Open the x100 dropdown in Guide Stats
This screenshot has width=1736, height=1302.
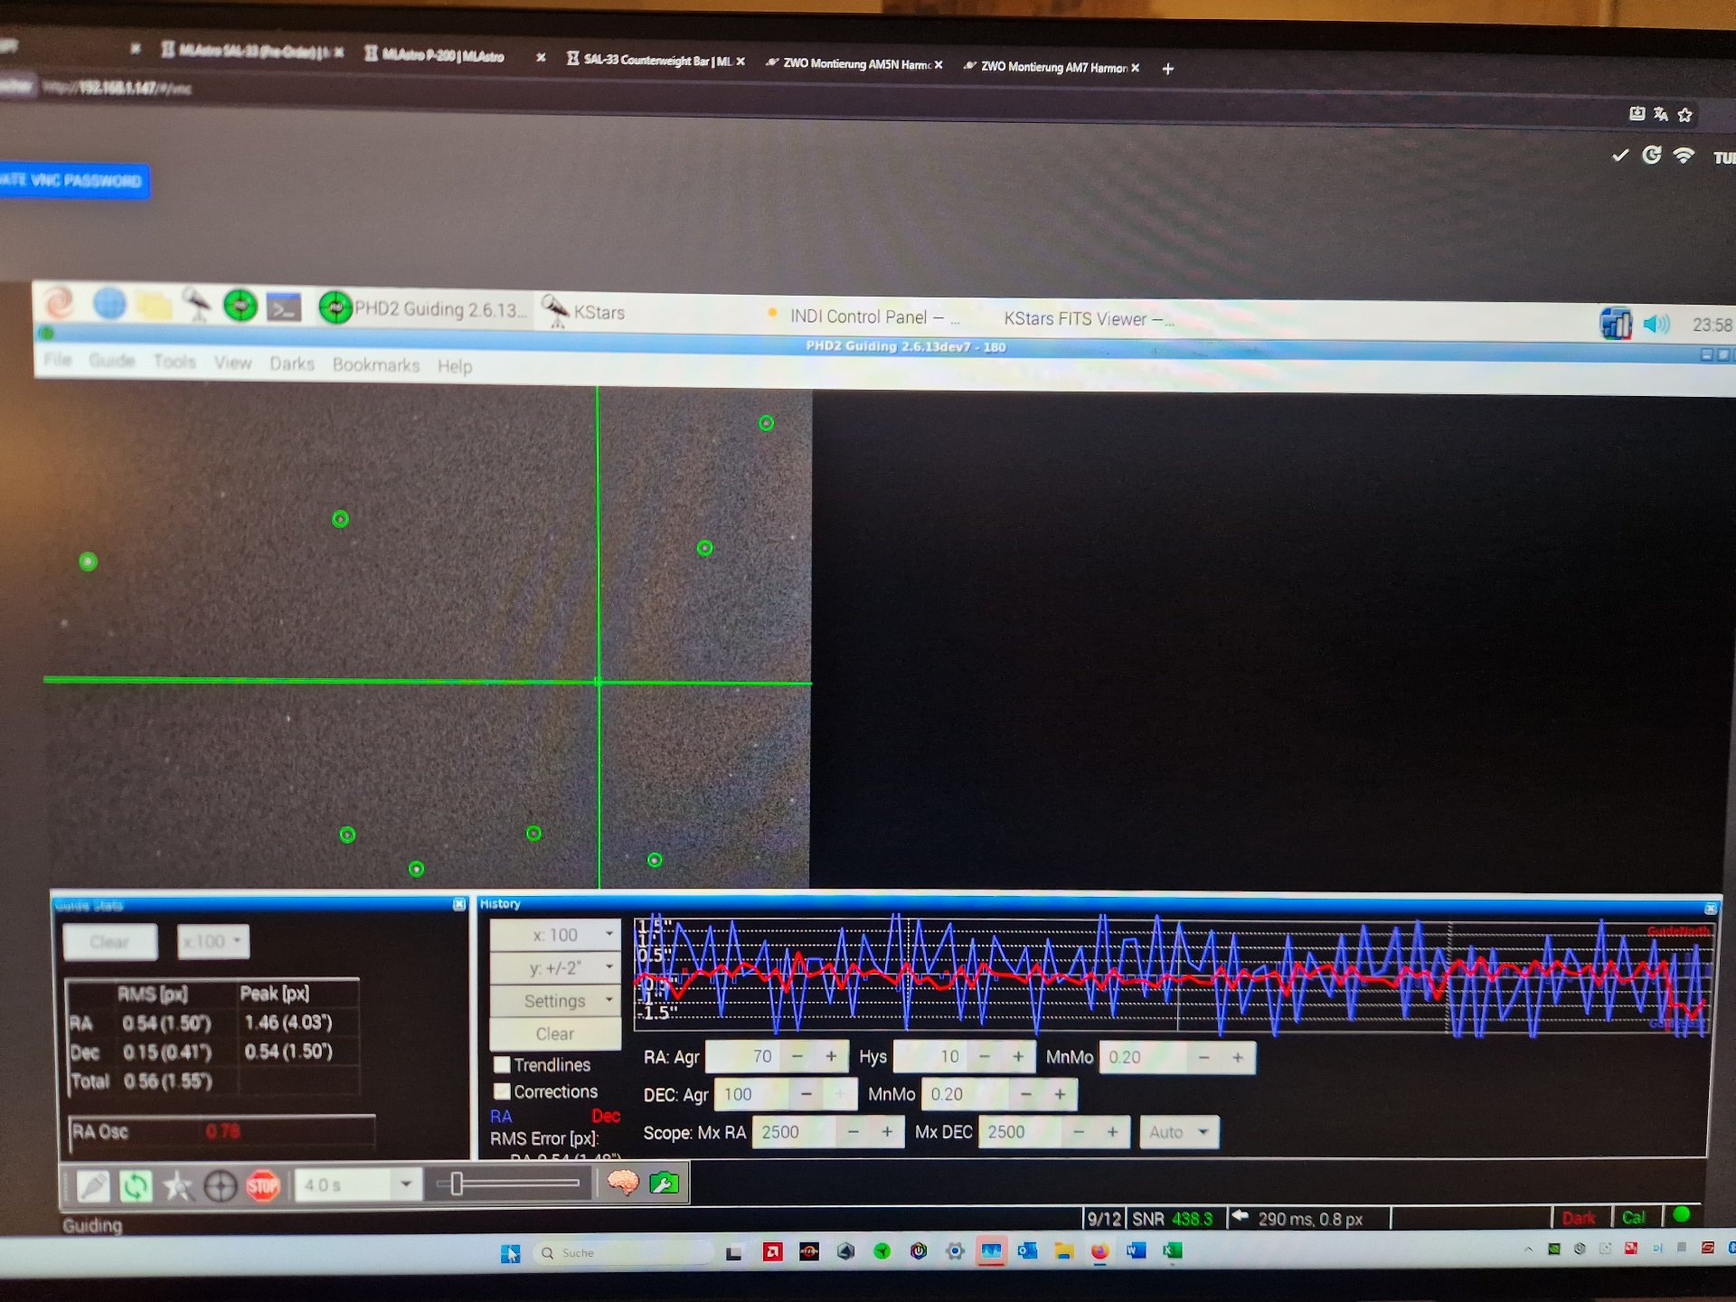(212, 942)
